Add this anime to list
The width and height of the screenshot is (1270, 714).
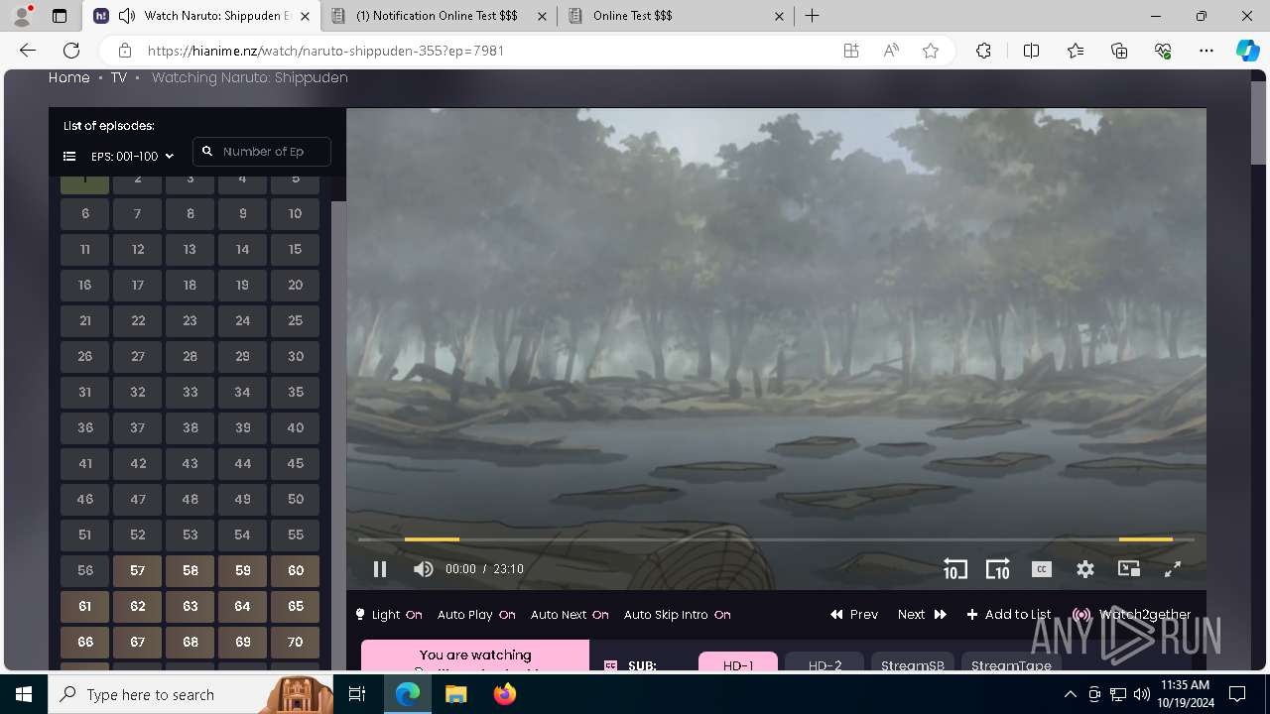tap(1008, 615)
